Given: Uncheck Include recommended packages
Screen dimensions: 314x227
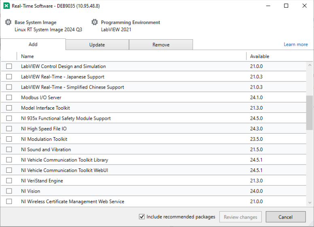Looking at the screenshot, I should 142,216.
